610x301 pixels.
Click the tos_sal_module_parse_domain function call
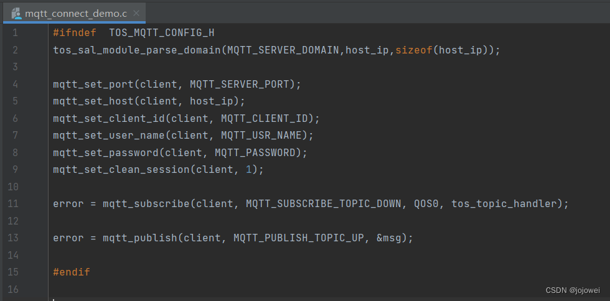(137, 50)
